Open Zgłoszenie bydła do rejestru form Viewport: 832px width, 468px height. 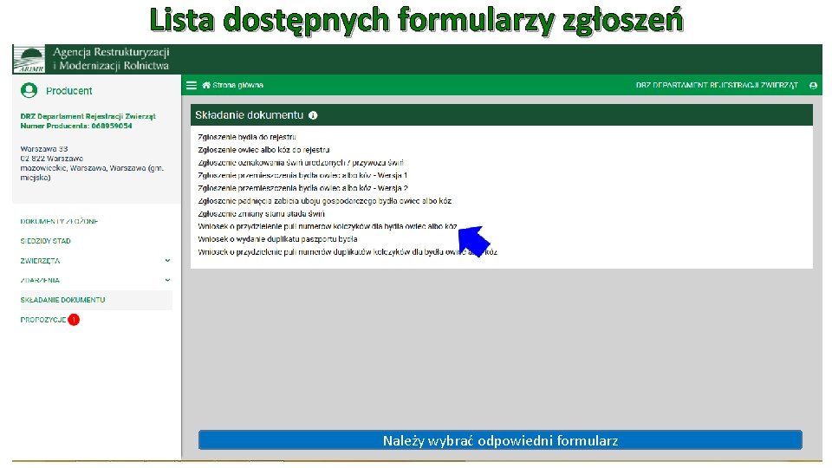[247, 137]
